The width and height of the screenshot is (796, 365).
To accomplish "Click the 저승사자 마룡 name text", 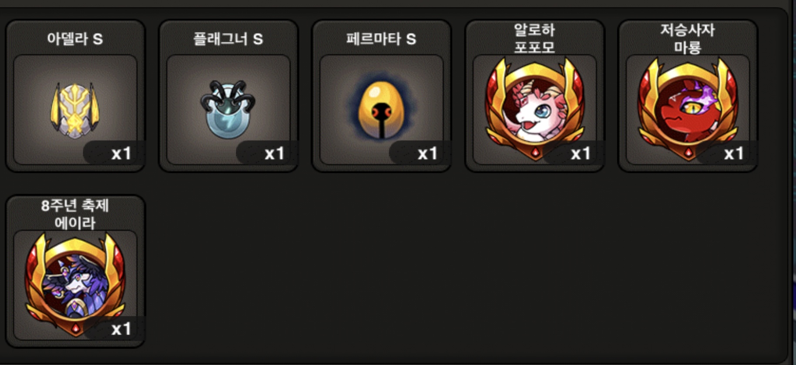I will 688,38.
